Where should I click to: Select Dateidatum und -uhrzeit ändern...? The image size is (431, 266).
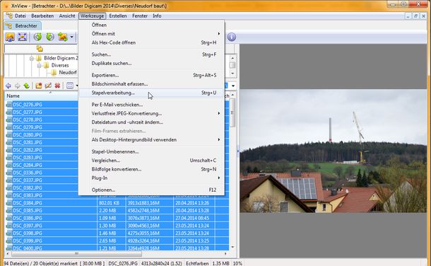point(151,122)
